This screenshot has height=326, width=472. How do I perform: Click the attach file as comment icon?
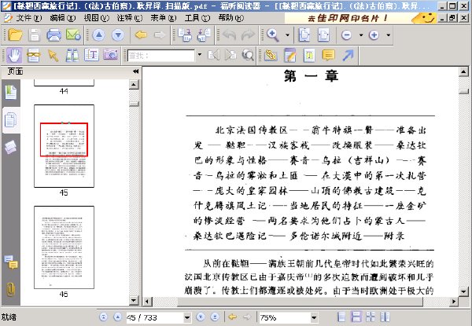click(271, 55)
